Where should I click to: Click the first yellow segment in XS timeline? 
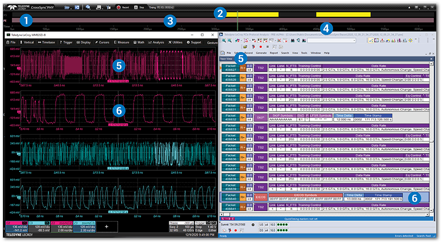coord(252,14)
